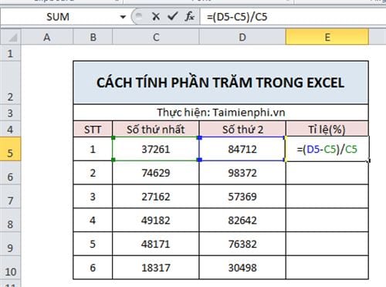Viewport: 386px width, 287px height.
Task: Click STT cell with value 4
Action: tap(93, 220)
